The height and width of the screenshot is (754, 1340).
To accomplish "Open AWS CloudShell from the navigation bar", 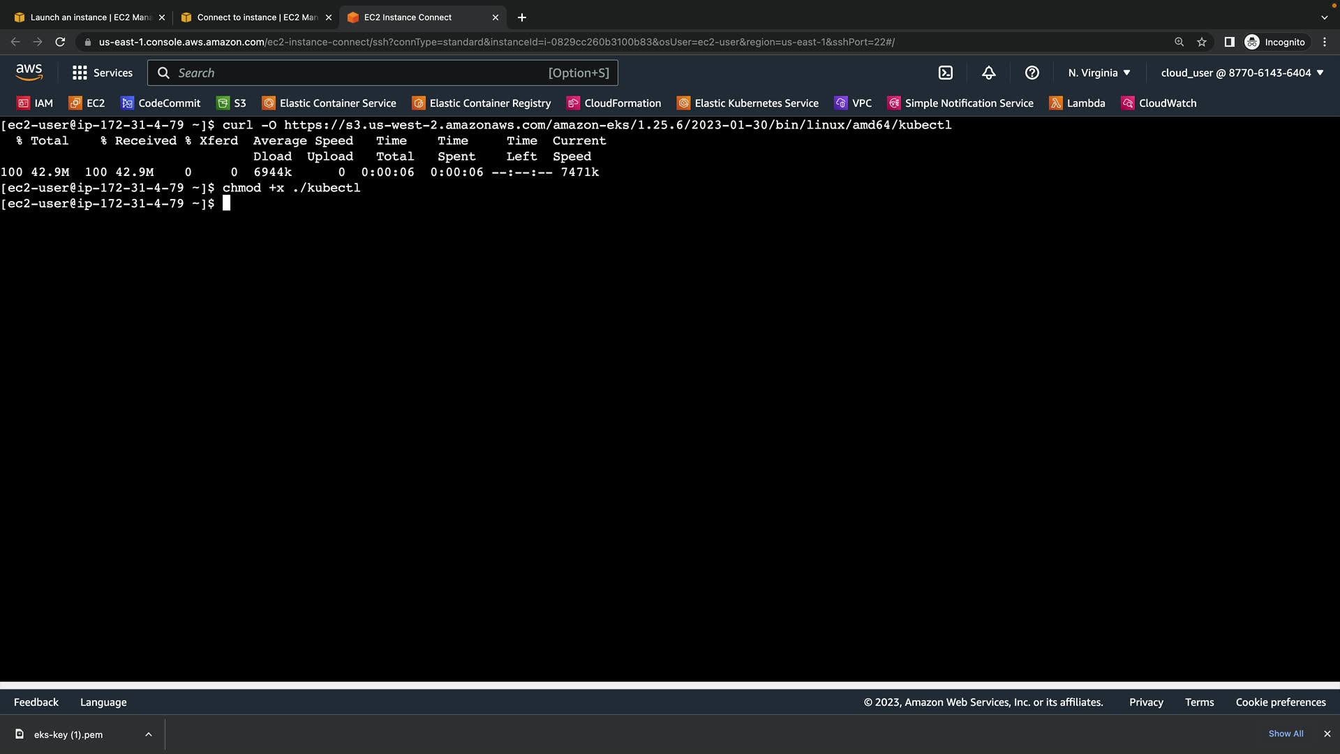I will click(946, 73).
